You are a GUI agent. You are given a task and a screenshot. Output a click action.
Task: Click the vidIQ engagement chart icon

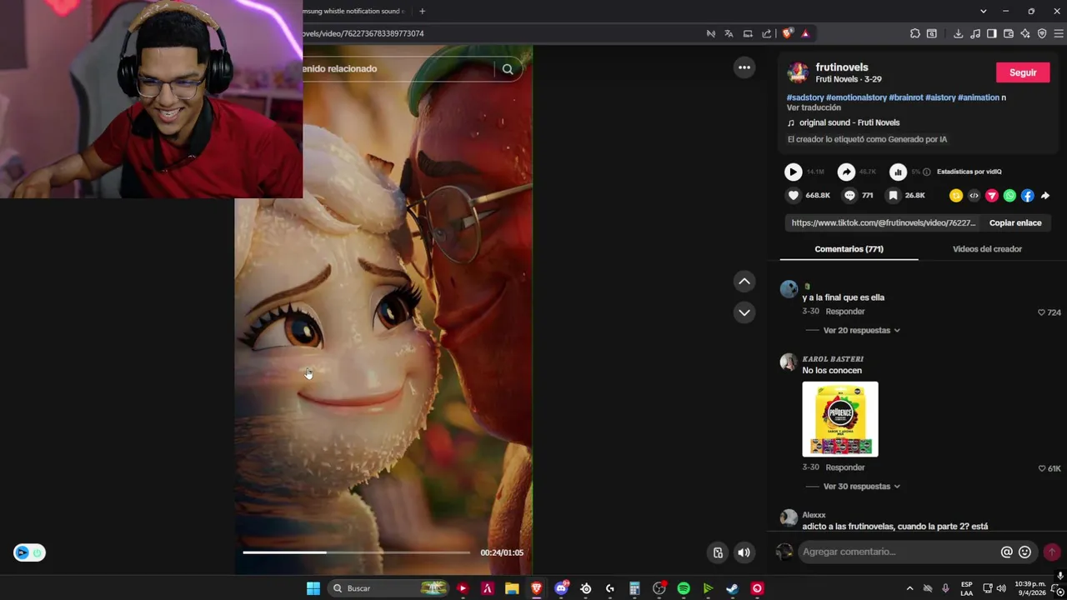898,172
